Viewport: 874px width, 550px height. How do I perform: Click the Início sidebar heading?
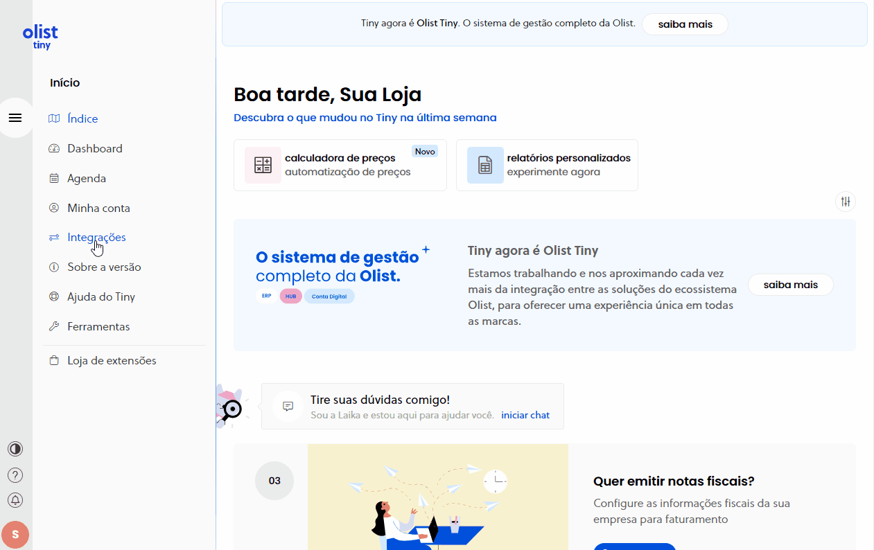[x=65, y=82]
